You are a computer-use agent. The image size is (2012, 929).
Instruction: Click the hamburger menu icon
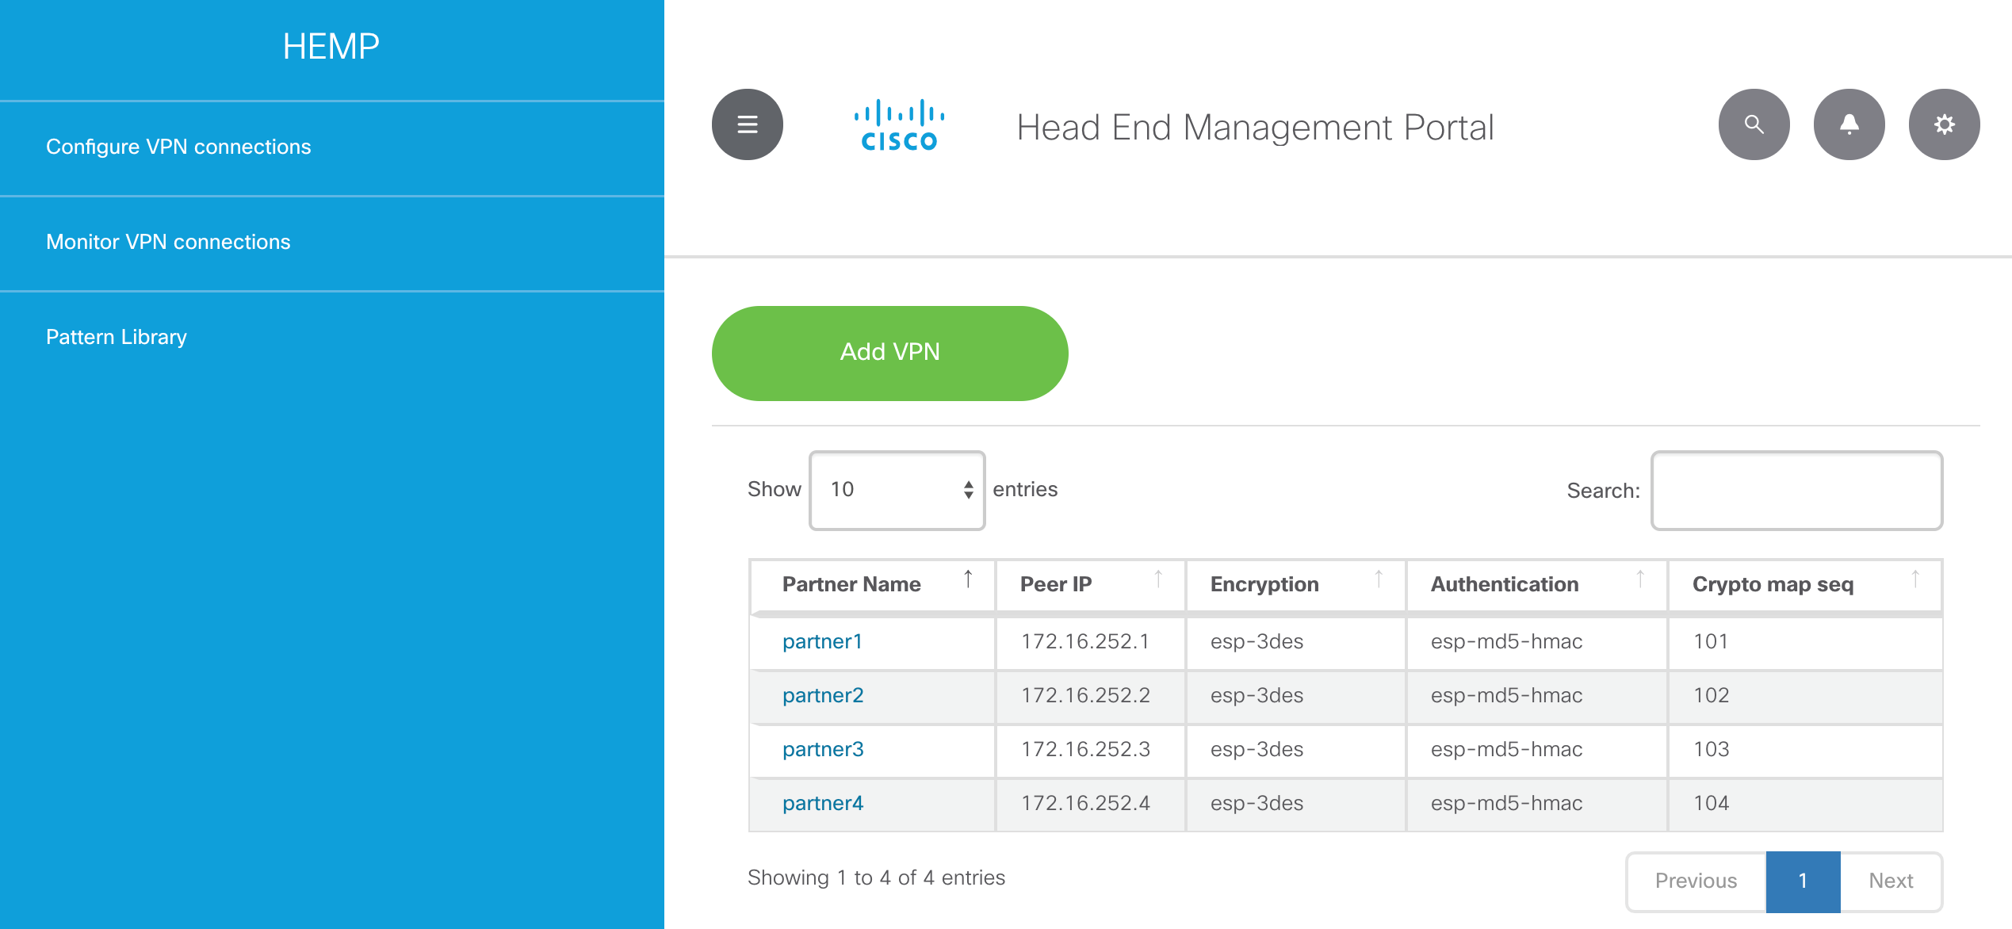[747, 124]
